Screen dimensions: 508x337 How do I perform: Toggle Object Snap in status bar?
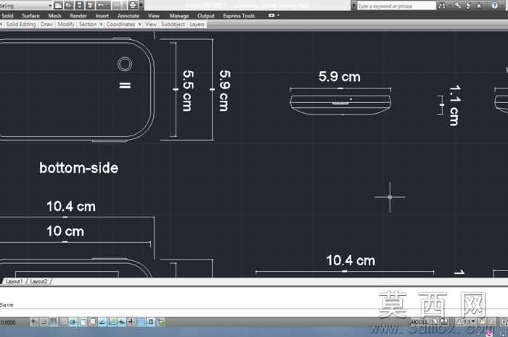click(83, 322)
